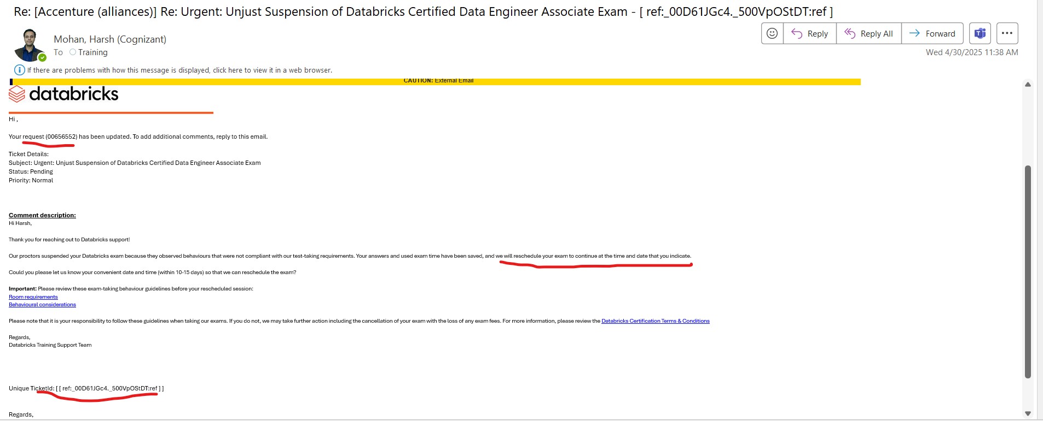The height and width of the screenshot is (421, 1043).
Task: Click the request number 00656552
Action: (61, 137)
